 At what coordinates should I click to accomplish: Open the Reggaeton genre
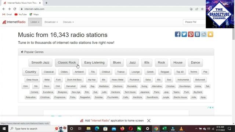click(x=85, y=97)
